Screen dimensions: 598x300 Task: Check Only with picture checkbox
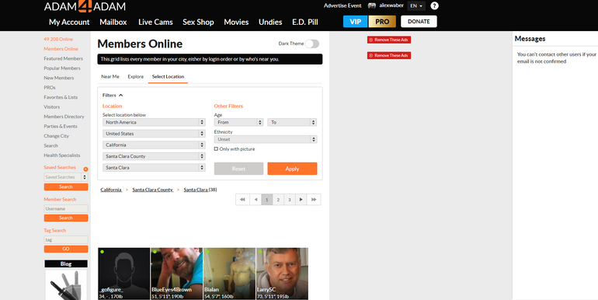[x=216, y=149]
